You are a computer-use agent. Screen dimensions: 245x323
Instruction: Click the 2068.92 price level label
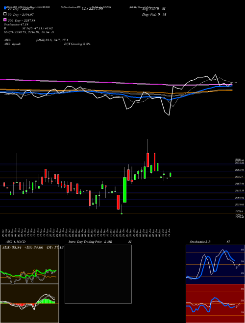tap(240, 198)
